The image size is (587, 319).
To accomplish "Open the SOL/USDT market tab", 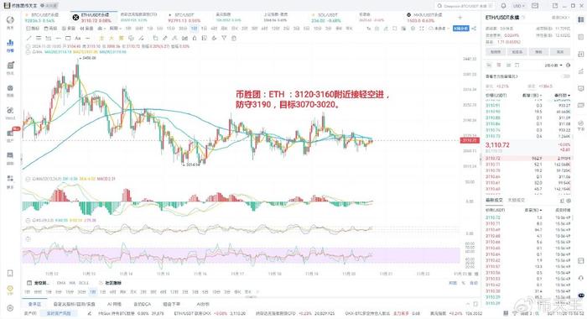I will click(326, 18).
